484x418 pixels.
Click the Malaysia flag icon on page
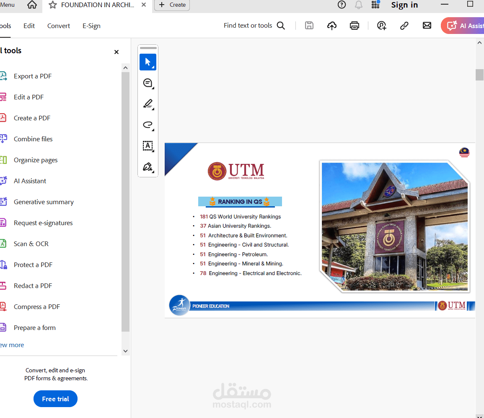pos(464,152)
